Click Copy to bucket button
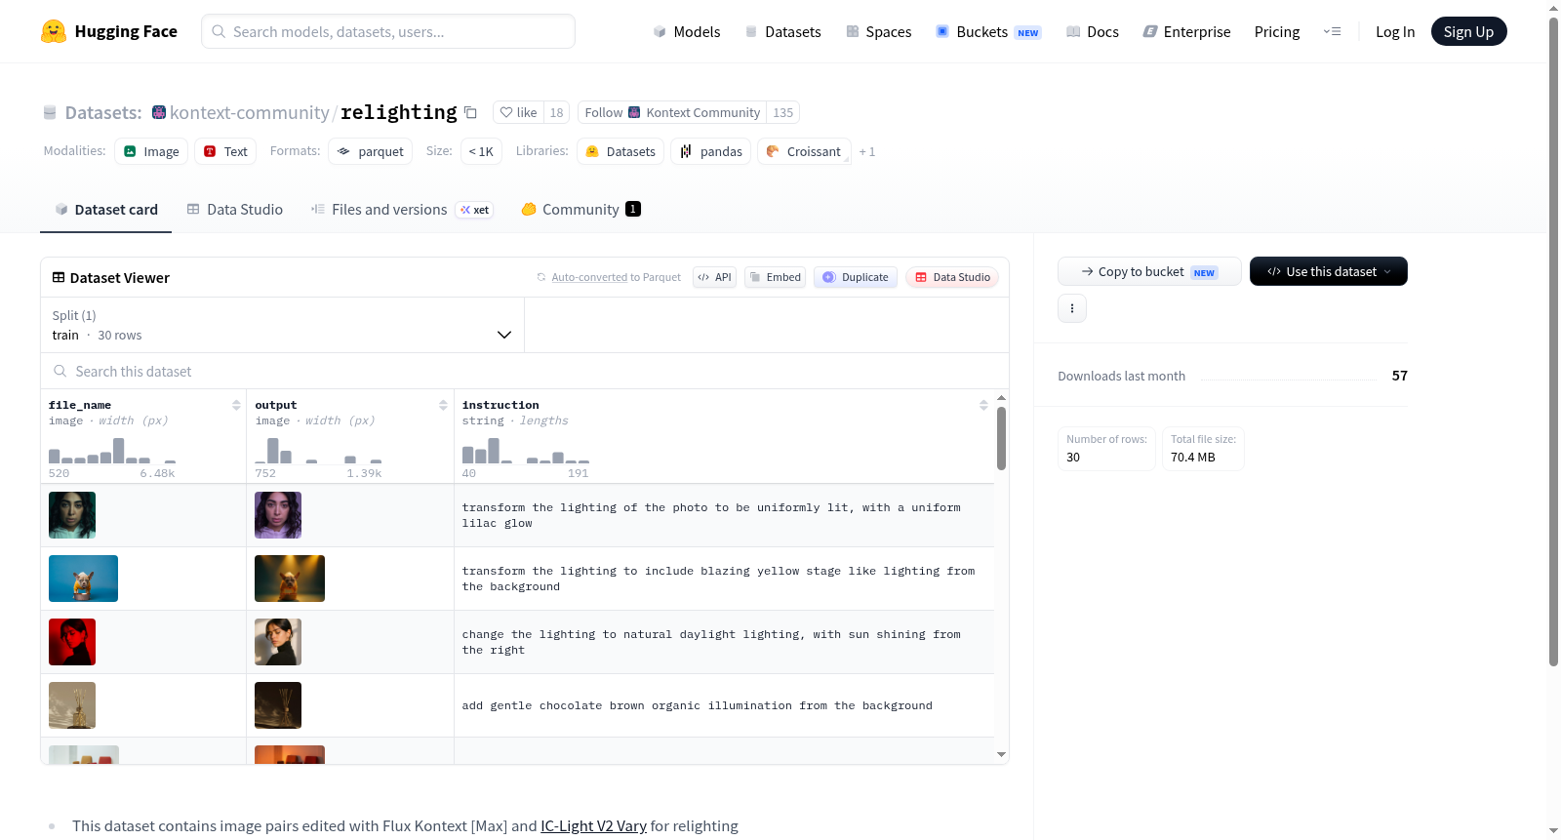 (1149, 271)
